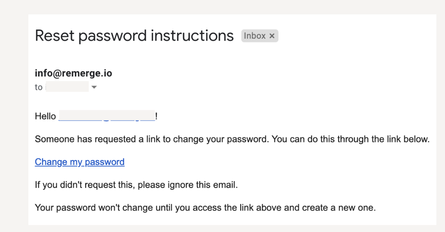Remove the Inbox label with the ×

pos(271,36)
